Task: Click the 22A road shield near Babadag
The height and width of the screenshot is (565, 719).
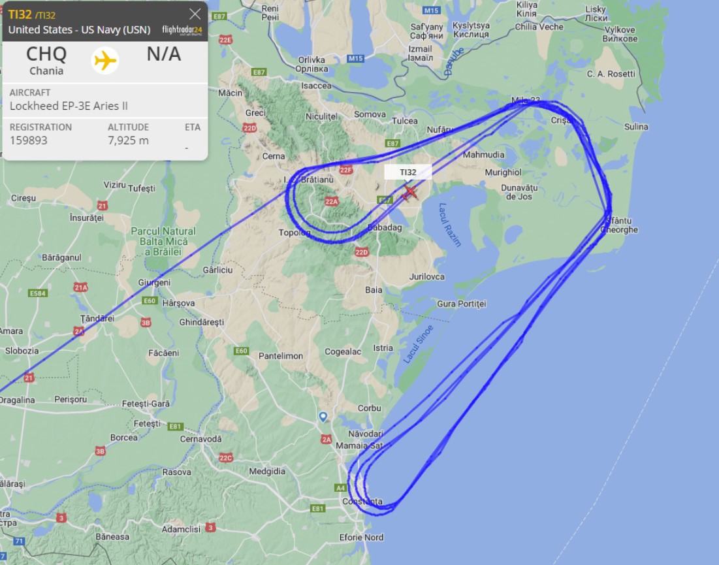Action: pos(331,201)
